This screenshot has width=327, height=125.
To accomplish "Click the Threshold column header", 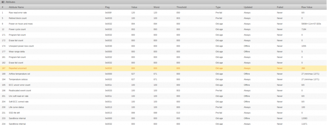I will click(x=181, y=7).
